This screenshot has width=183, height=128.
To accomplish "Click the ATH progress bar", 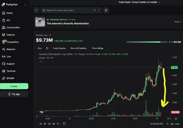I will click(x=147, y=42).
